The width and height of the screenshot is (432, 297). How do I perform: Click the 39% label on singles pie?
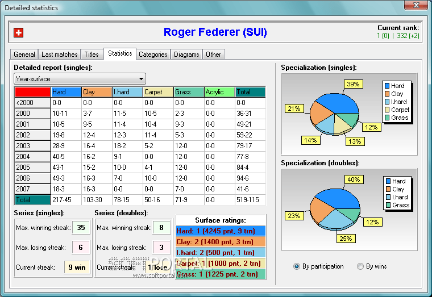click(353, 84)
